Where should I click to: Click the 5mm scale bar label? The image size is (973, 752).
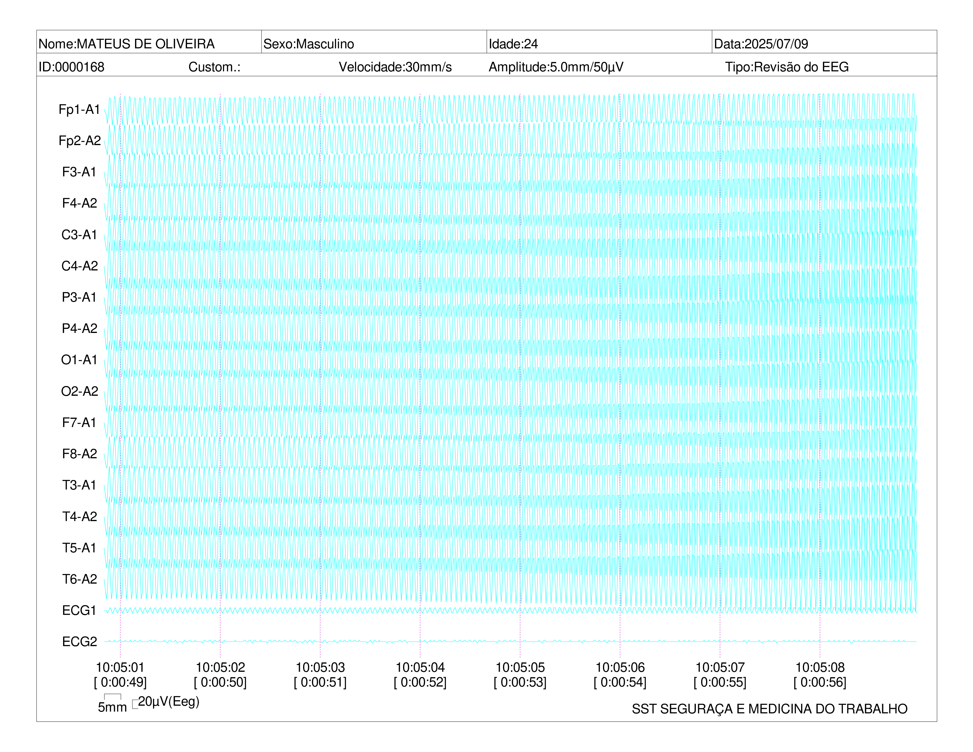(112, 707)
